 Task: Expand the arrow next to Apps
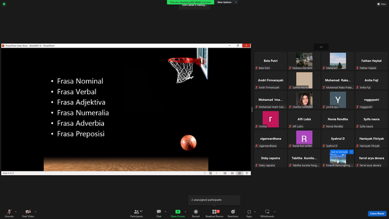tap(255, 212)
